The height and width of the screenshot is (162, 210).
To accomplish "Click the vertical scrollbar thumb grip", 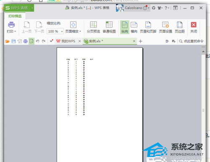I will [203, 111].
